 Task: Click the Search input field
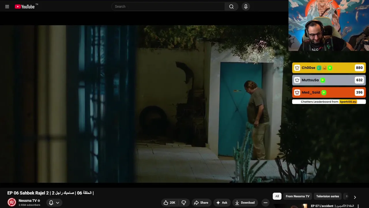click(168, 6)
